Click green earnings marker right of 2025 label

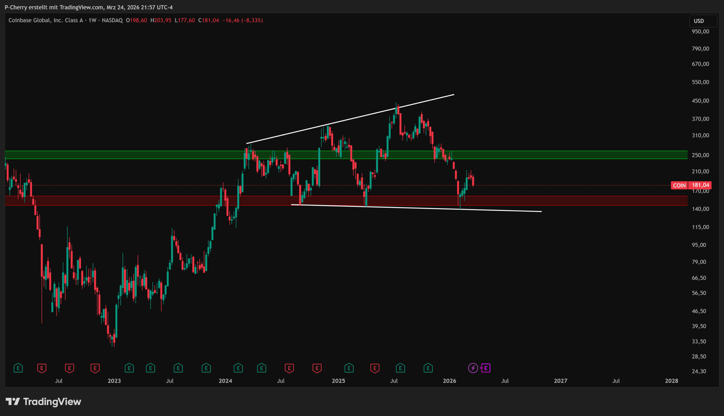tap(349, 368)
